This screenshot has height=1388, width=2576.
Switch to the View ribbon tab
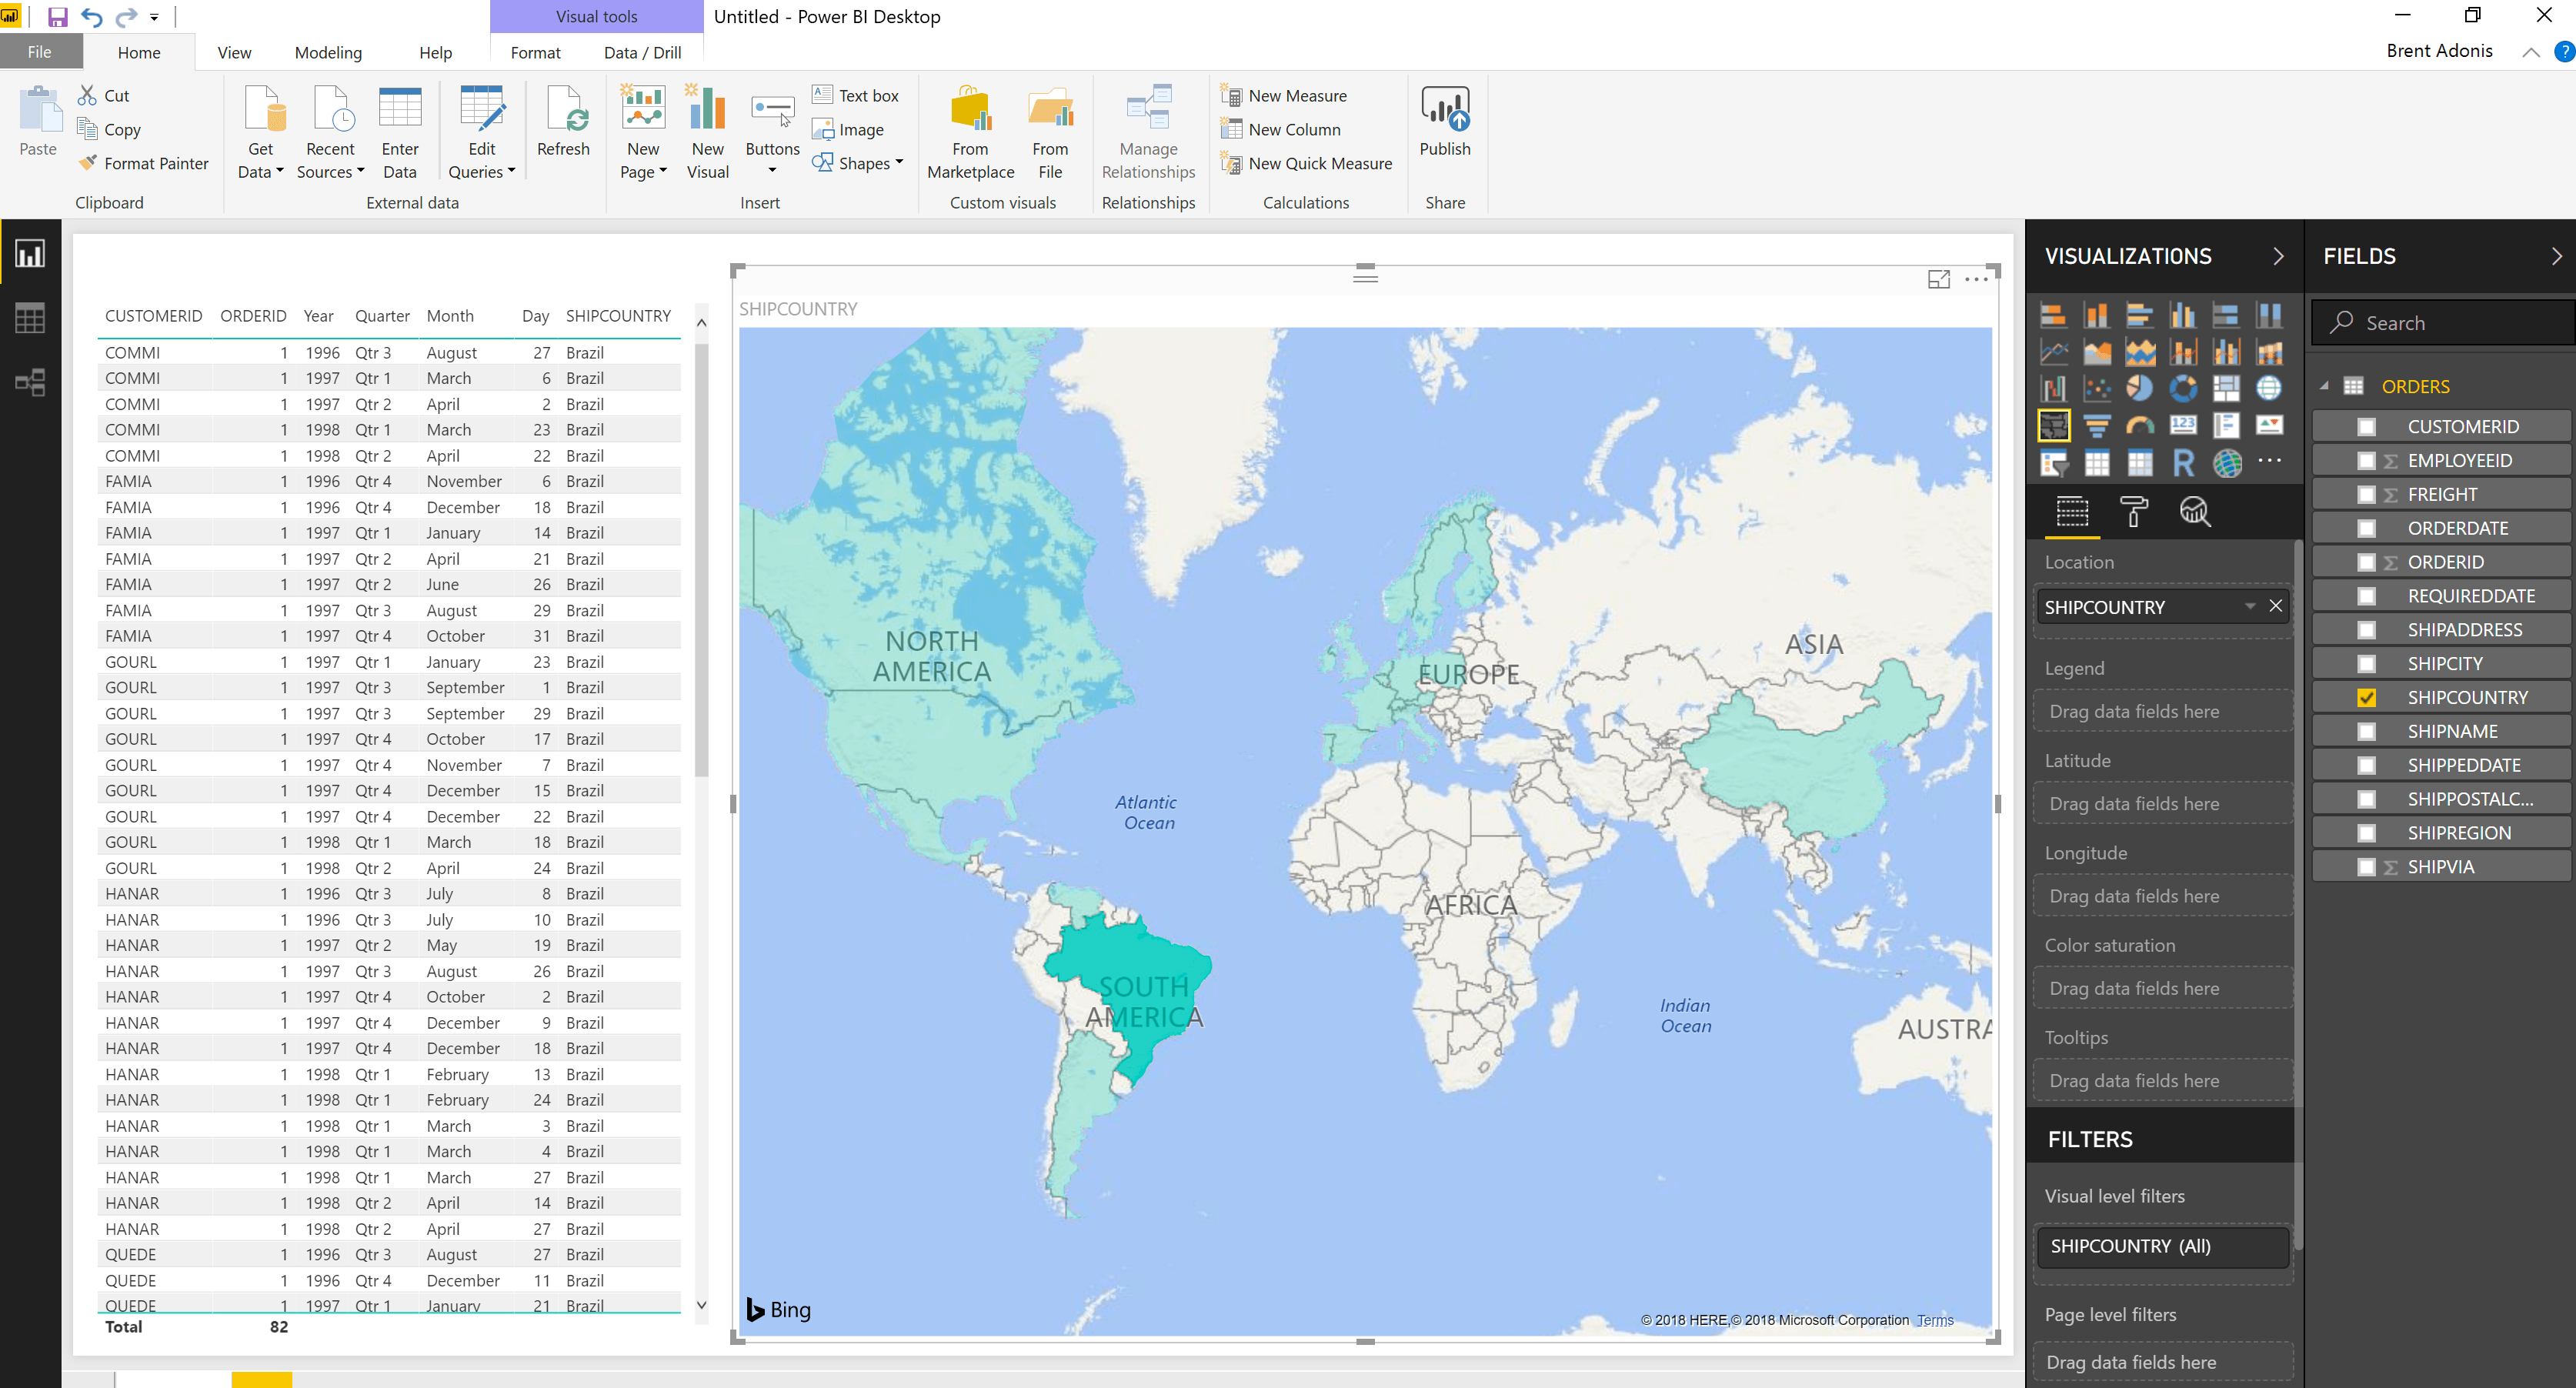point(233,52)
